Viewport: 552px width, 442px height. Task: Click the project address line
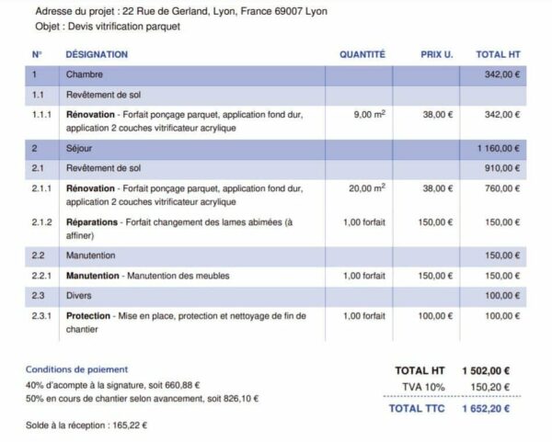(x=181, y=11)
